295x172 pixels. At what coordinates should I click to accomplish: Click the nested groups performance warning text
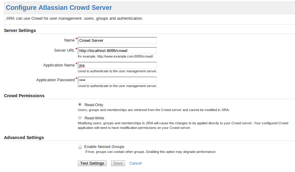coord(151,152)
